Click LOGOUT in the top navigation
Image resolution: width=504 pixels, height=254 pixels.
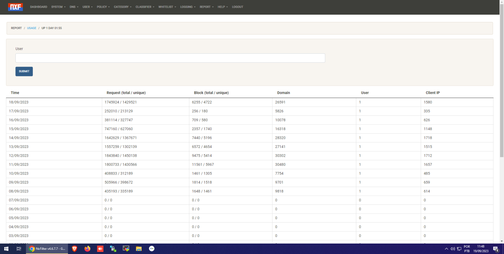point(237,7)
